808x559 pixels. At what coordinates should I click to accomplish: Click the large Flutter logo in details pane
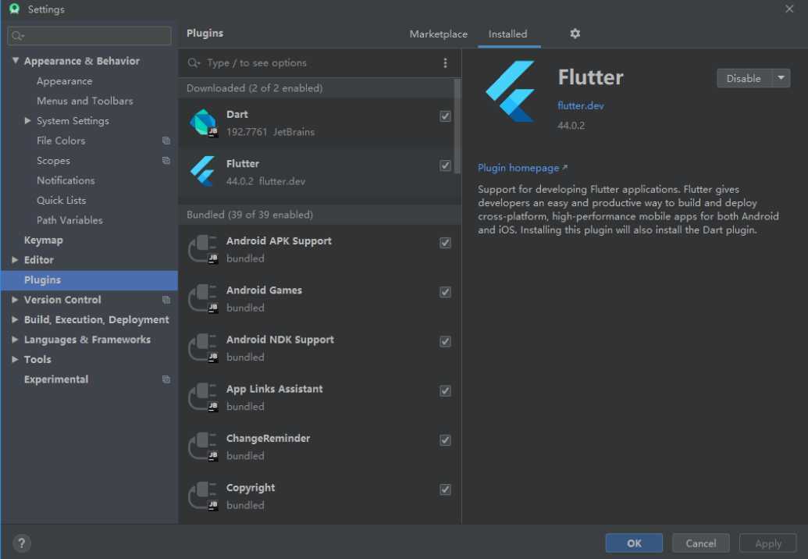(x=511, y=91)
